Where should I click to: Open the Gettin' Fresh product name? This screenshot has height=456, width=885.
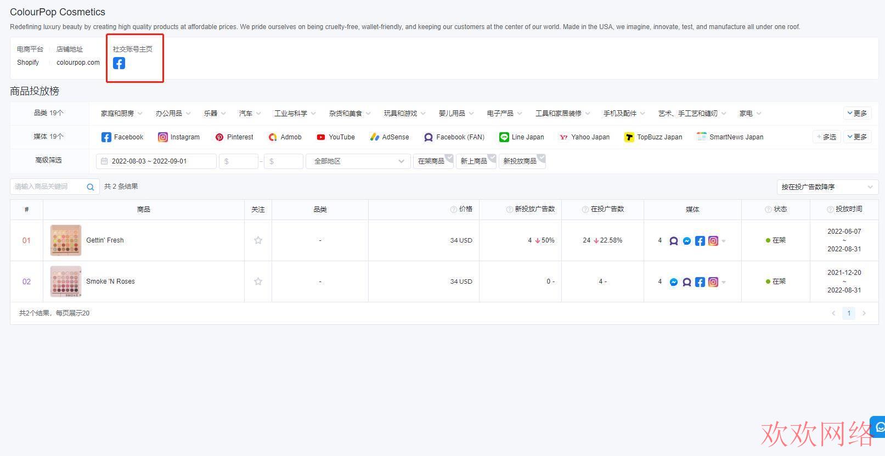click(105, 240)
